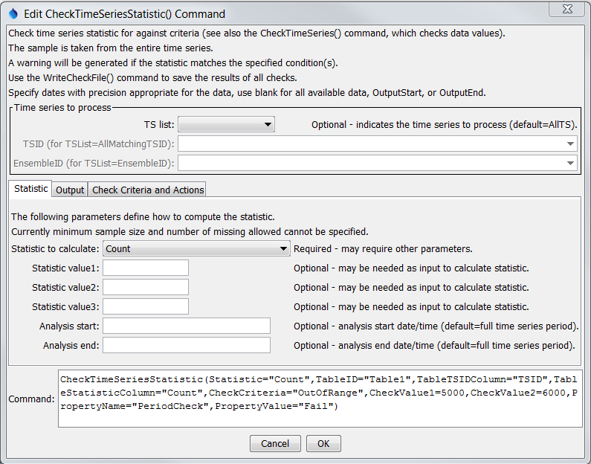Open the Statistic to calculate dropdown
This screenshot has height=464, width=591.
[196, 249]
